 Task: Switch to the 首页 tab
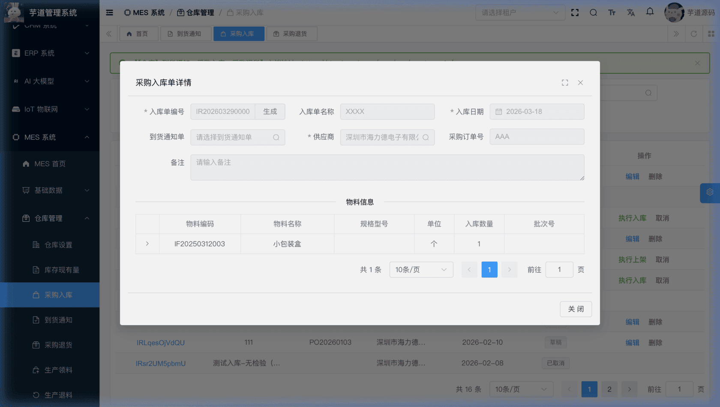(138, 33)
